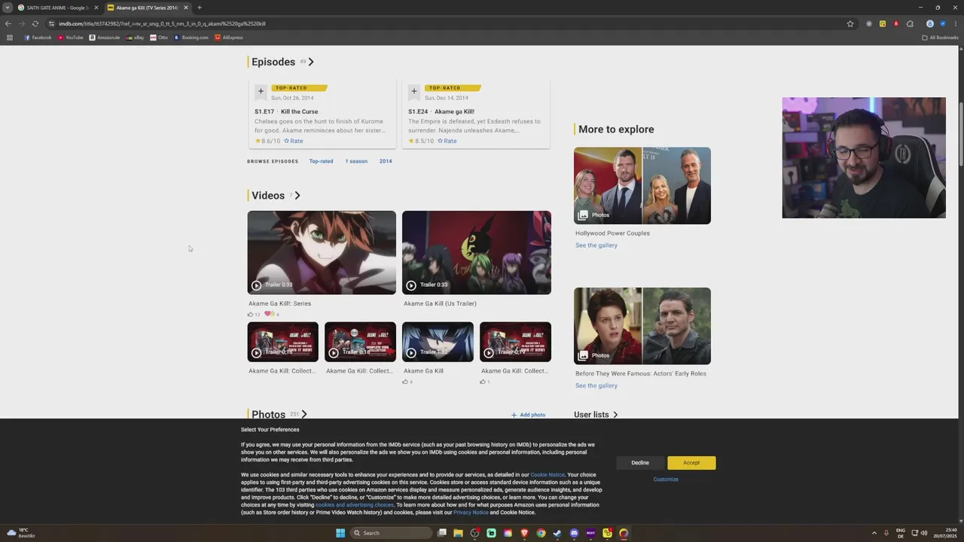This screenshot has height=542, width=964.
Task: Open heart reactions on Series video
Action: click(271, 315)
